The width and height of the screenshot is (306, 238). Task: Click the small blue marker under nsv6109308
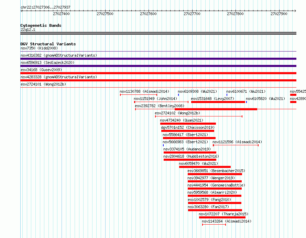coord(178,95)
